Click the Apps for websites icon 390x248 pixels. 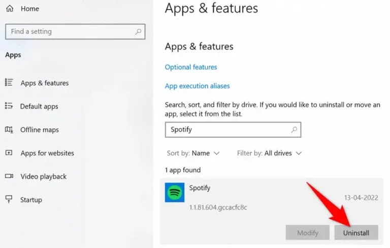[x=9, y=153]
